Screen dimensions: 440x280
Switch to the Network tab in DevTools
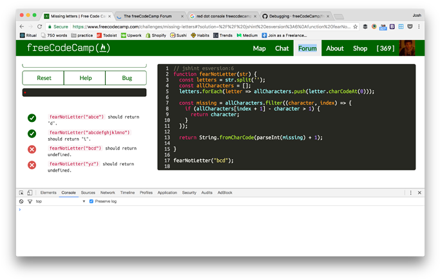108,193
